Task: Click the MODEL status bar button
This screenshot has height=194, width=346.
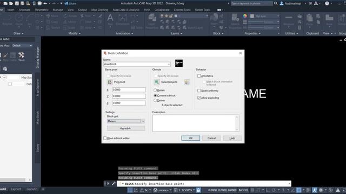Action: pyautogui.click(x=244, y=190)
